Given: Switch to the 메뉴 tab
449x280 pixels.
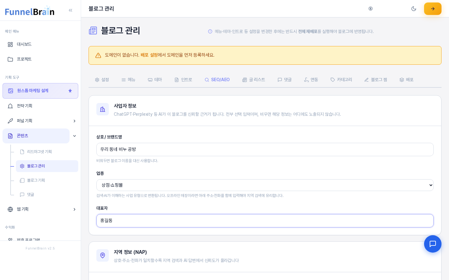Looking at the screenshot, I should pyautogui.click(x=128, y=80).
